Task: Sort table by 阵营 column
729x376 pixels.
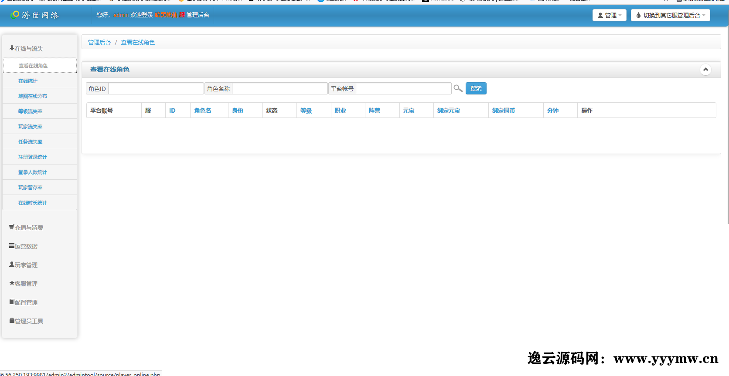Action: 375,111
